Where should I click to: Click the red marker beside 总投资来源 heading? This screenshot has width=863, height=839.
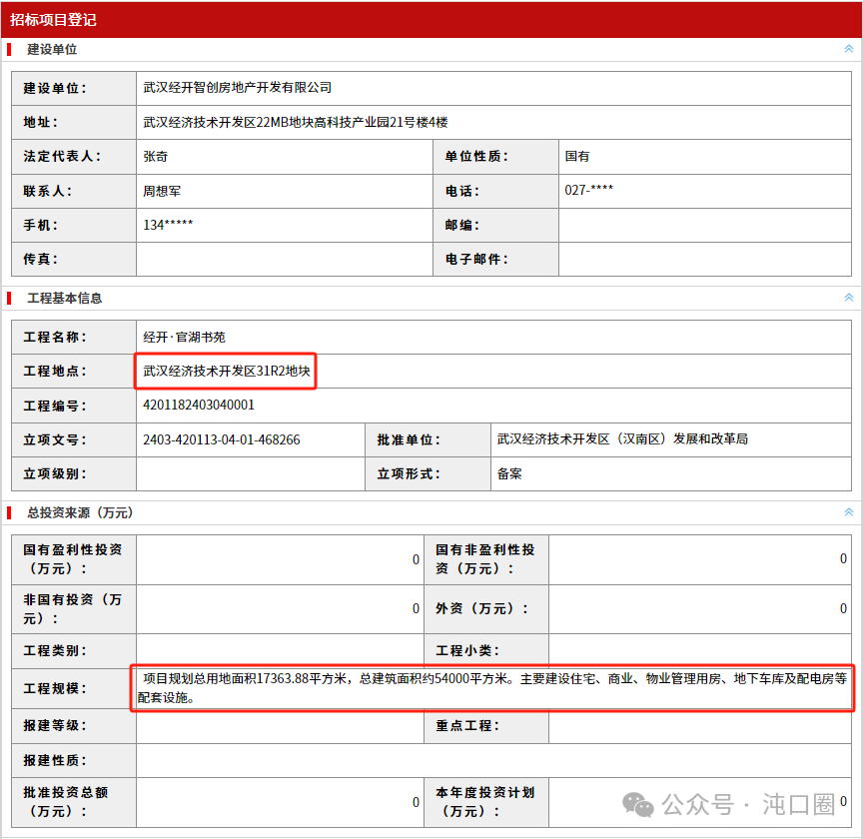(10, 512)
